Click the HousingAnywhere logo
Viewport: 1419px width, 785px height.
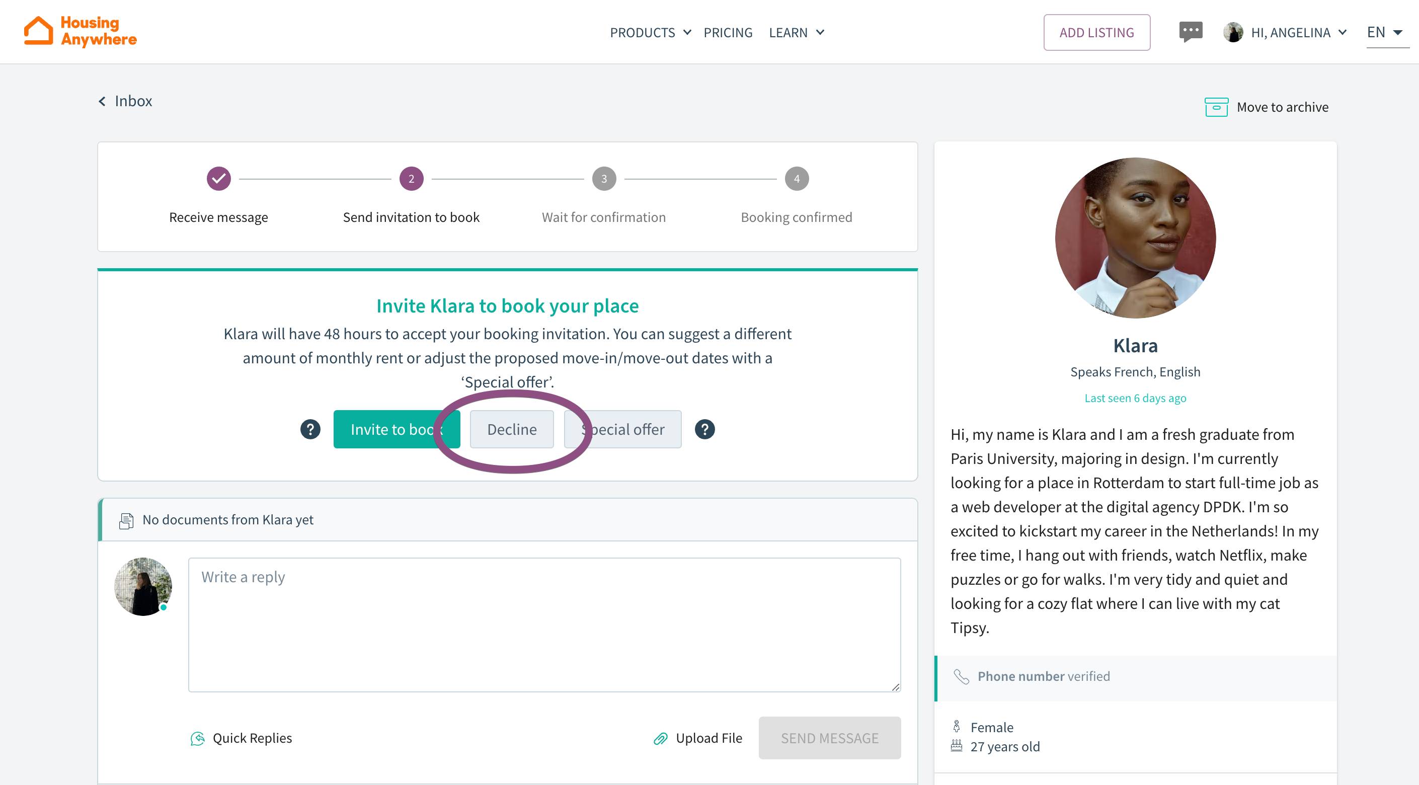coord(81,31)
